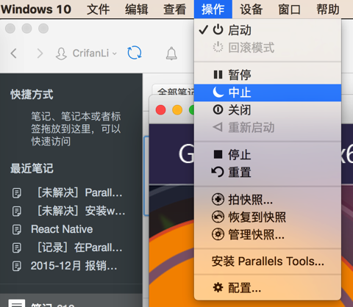The height and width of the screenshot is (307, 353).
Task: Click note icon beside [未解决] 安装w...
Action: (x=16, y=212)
